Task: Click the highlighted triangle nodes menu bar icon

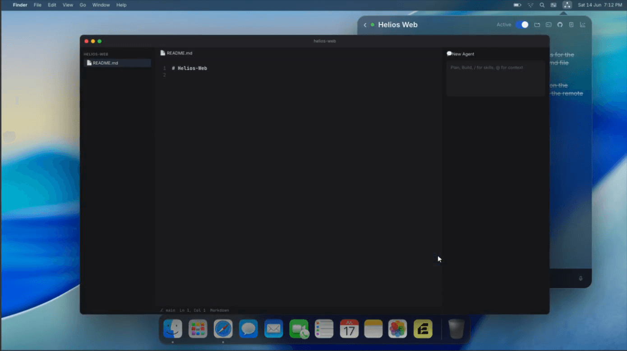Action: point(567,5)
